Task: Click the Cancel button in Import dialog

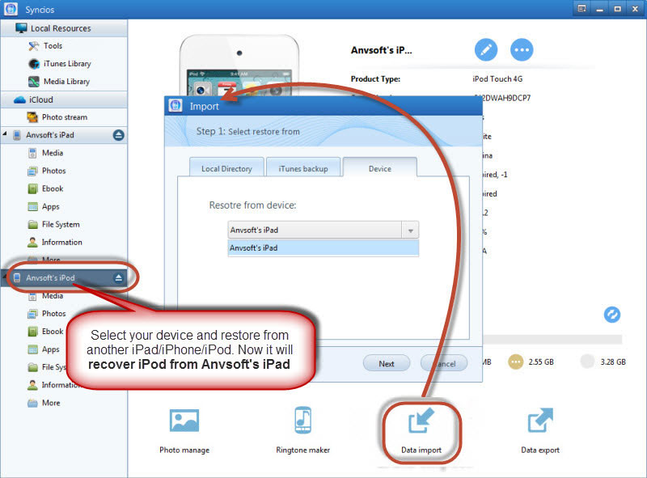Action: coord(444,364)
